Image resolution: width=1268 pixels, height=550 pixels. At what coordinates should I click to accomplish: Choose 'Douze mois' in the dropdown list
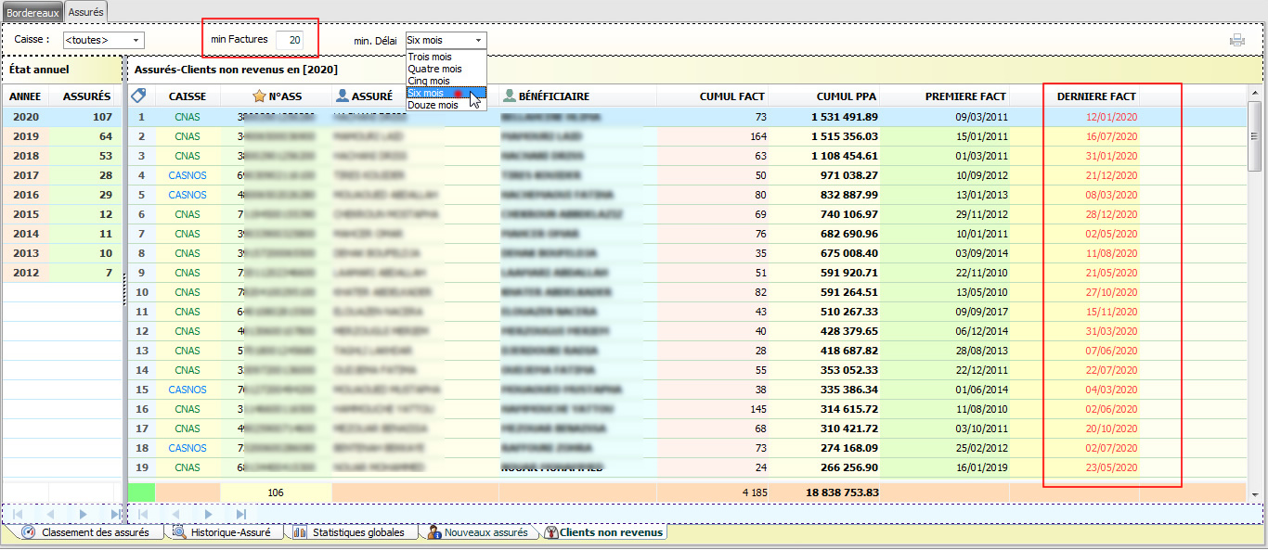click(433, 105)
